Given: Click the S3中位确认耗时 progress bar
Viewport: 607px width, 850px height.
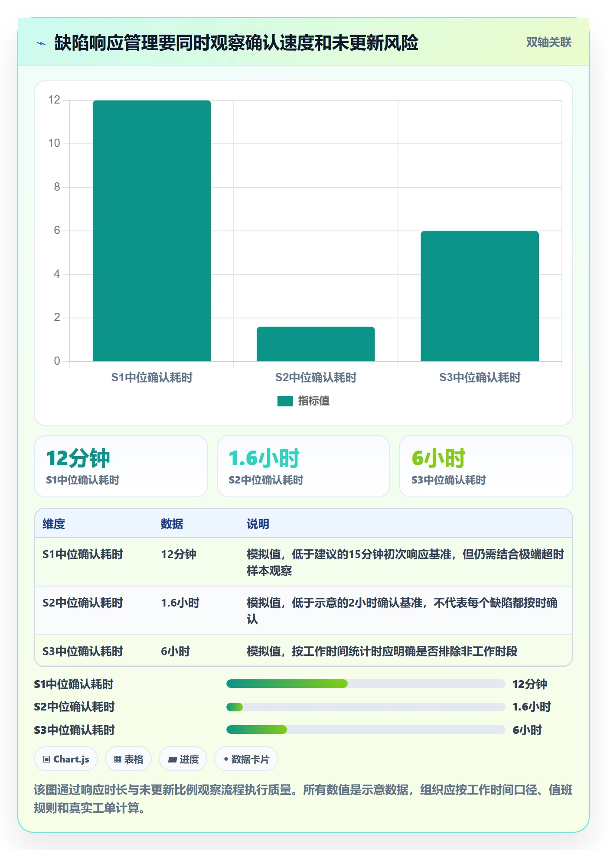Looking at the screenshot, I should tap(366, 730).
